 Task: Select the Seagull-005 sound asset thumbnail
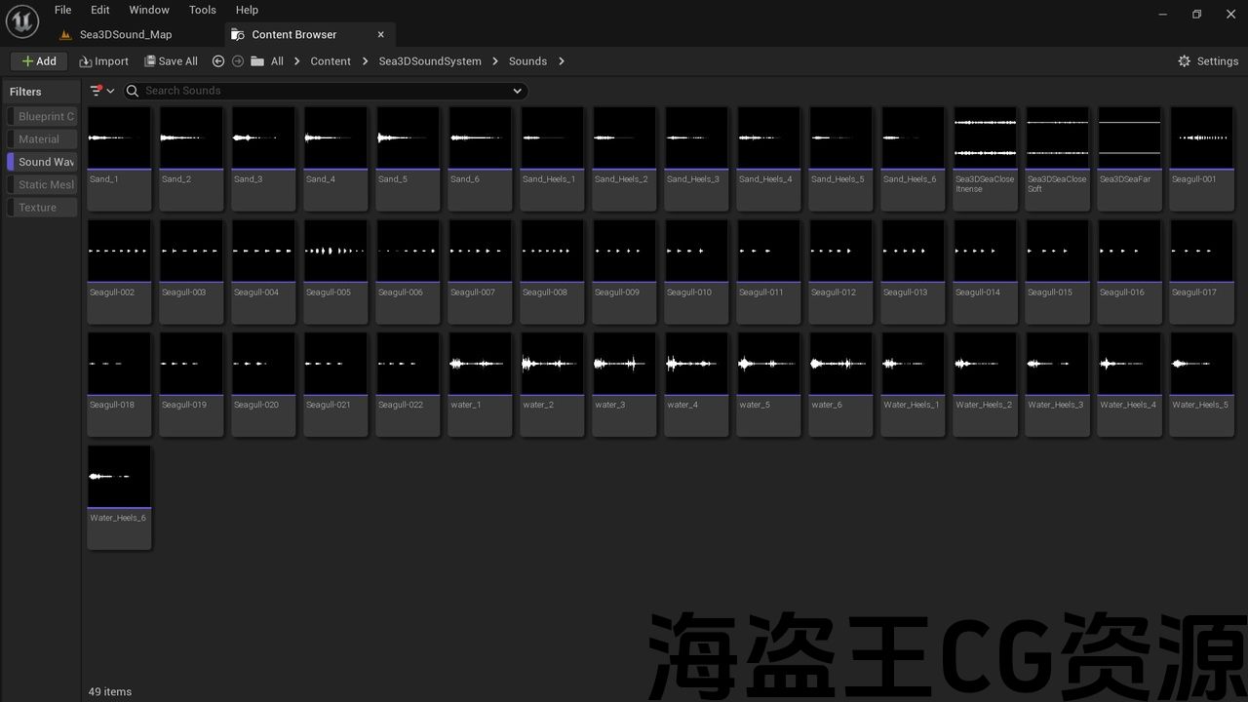335,252
